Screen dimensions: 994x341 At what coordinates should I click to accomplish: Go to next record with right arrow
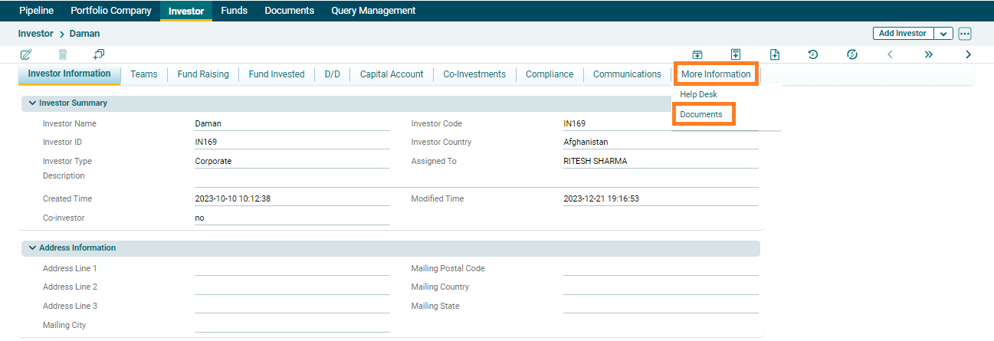(968, 54)
